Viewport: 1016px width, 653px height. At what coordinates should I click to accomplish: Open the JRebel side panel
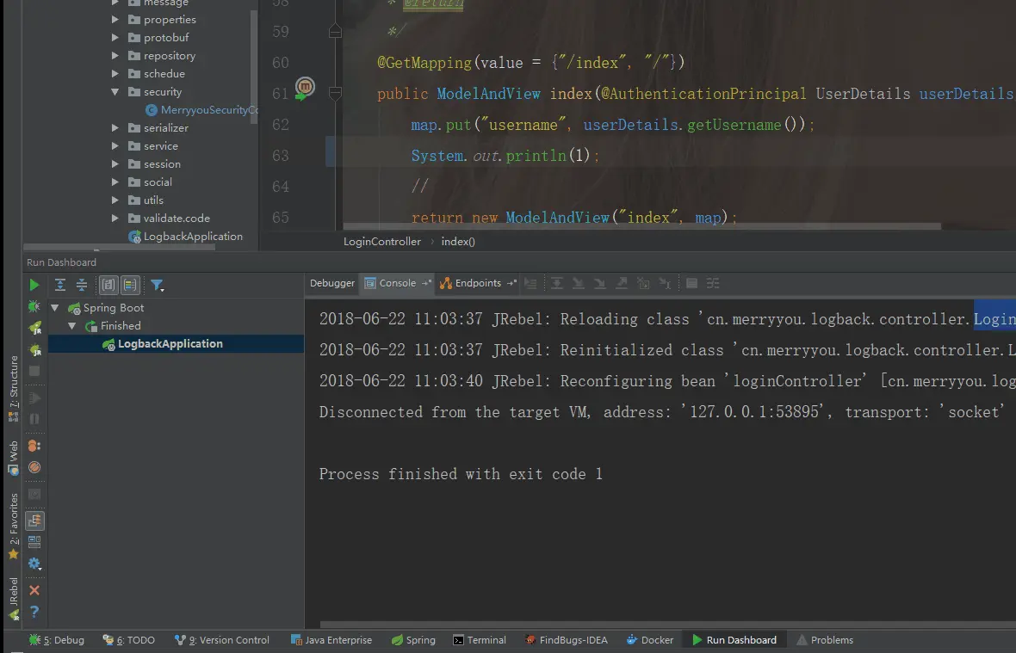[13, 600]
